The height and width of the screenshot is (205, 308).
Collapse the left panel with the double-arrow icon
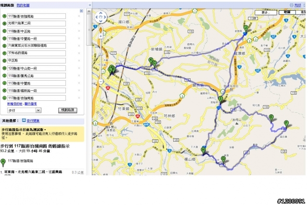[90, 5]
